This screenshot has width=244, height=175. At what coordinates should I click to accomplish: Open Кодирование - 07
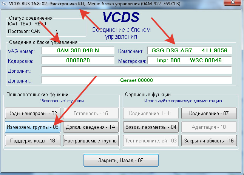(209, 113)
